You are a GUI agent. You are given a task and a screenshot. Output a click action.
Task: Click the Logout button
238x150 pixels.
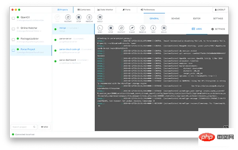point(220,10)
